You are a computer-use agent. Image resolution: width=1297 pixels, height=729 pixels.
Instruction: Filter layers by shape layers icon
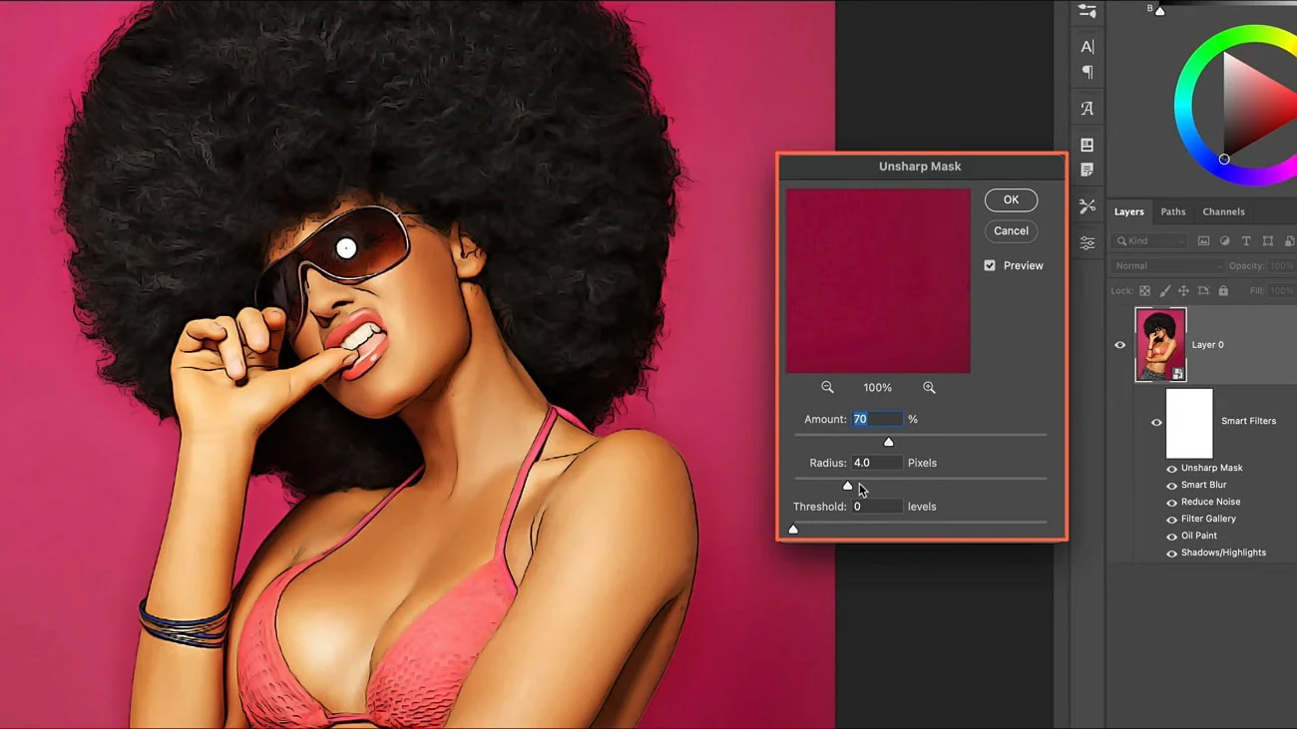point(1268,240)
